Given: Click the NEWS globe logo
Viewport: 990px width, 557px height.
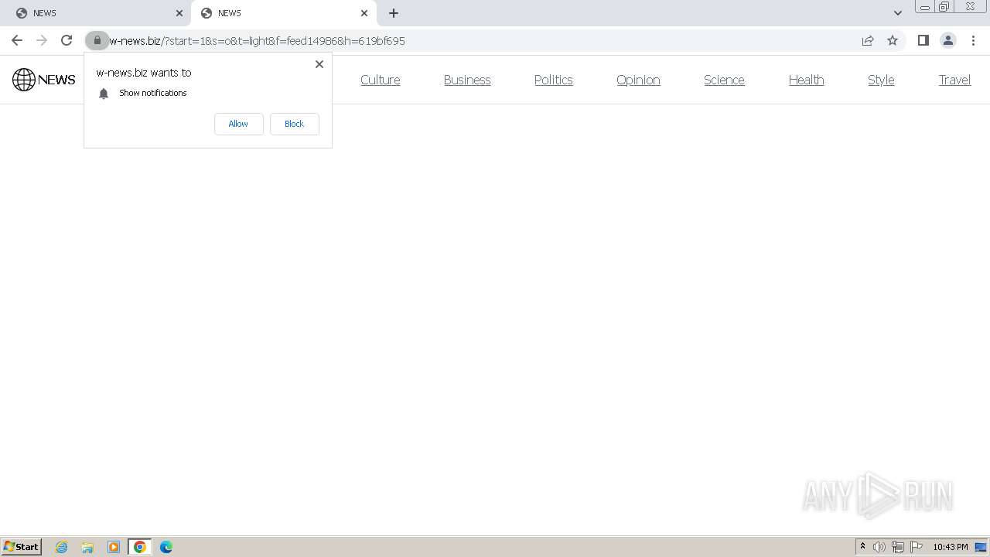Looking at the screenshot, I should [44, 80].
